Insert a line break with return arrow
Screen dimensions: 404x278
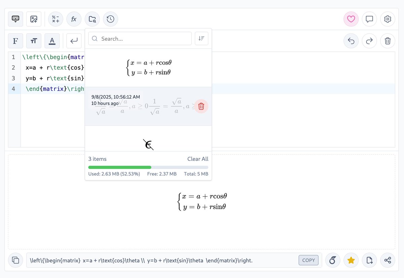(74, 41)
